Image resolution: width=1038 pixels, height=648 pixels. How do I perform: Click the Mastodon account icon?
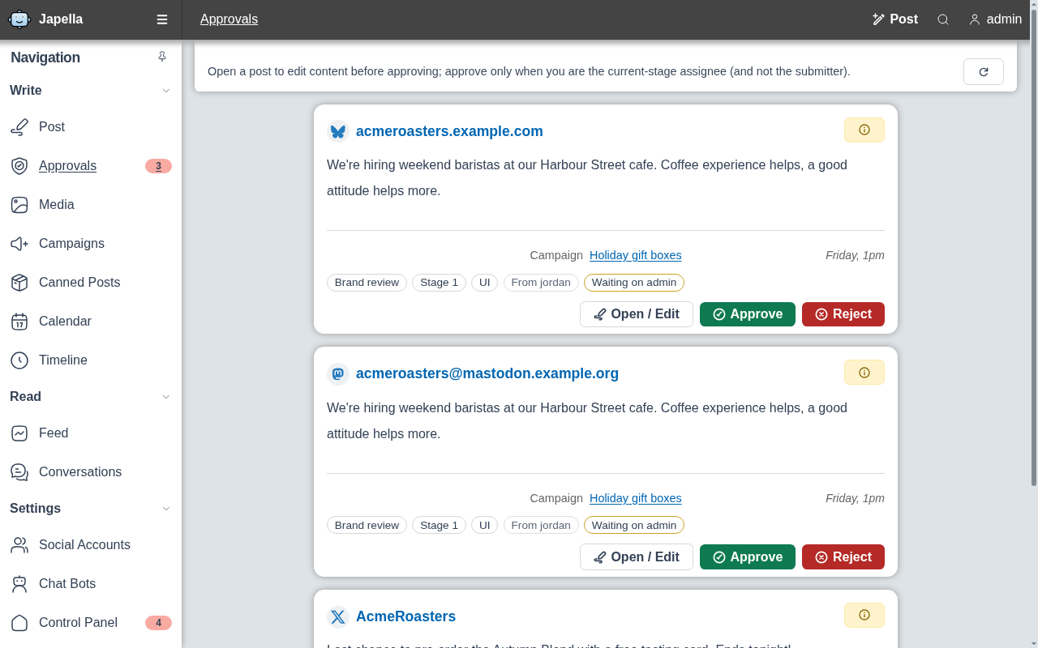click(x=338, y=373)
